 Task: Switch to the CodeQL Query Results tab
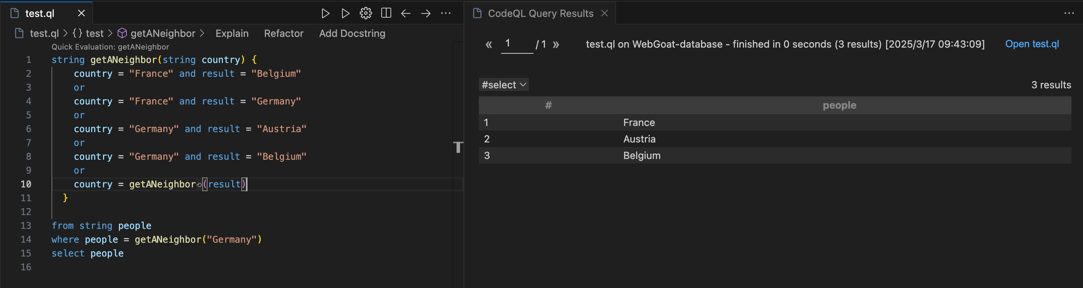click(x=540, y=13)
